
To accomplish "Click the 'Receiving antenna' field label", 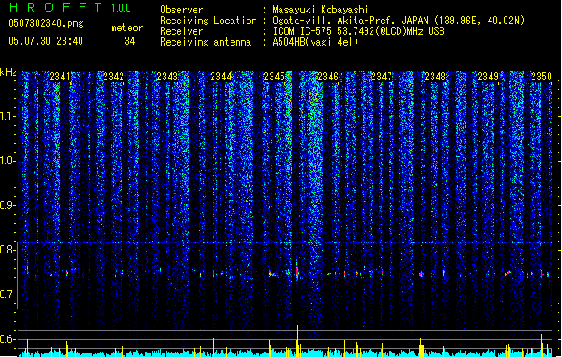I will click(206, 42).
